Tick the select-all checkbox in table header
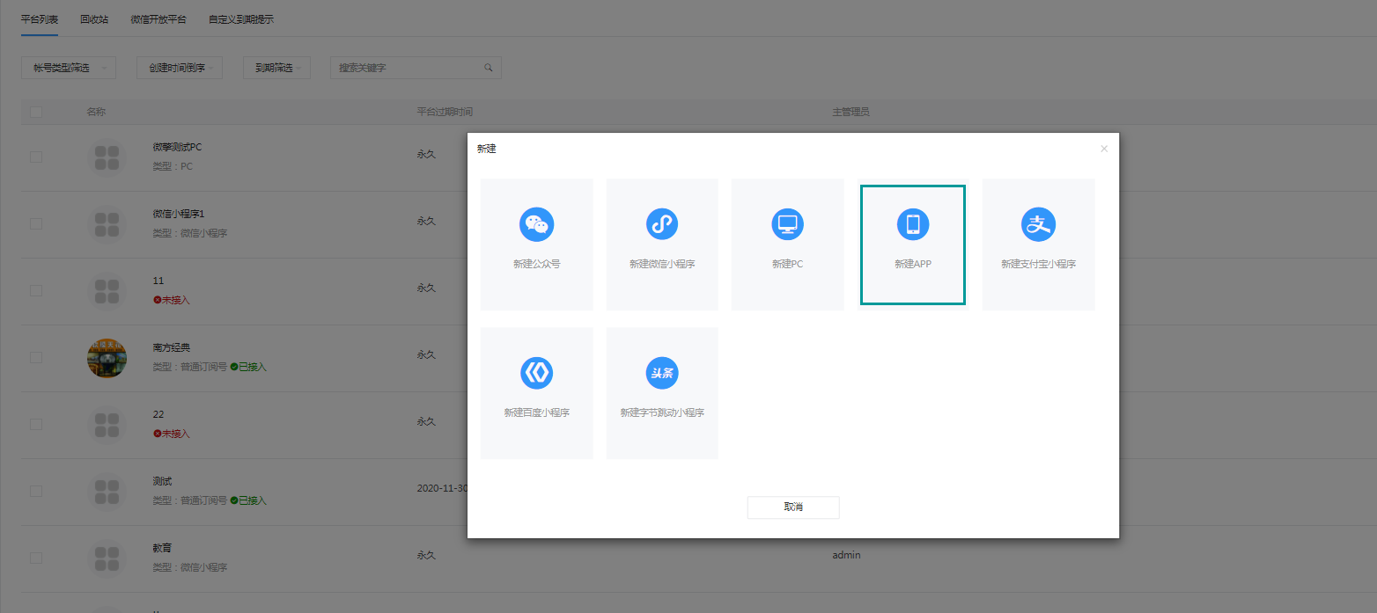 tap(35, 112)
